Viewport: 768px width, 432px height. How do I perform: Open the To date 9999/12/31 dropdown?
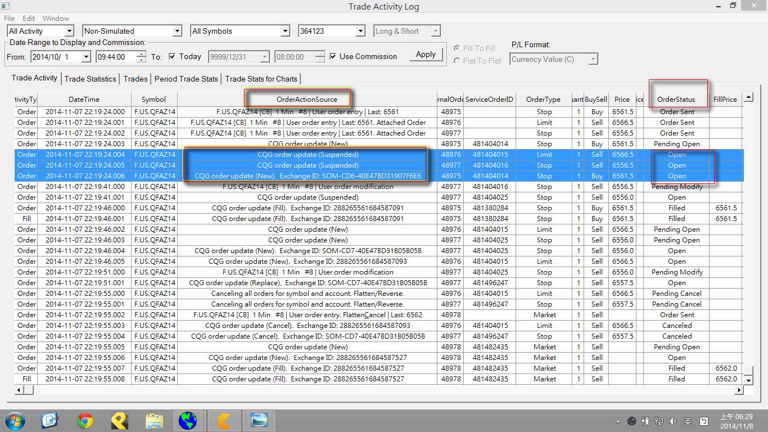point(265,57)
